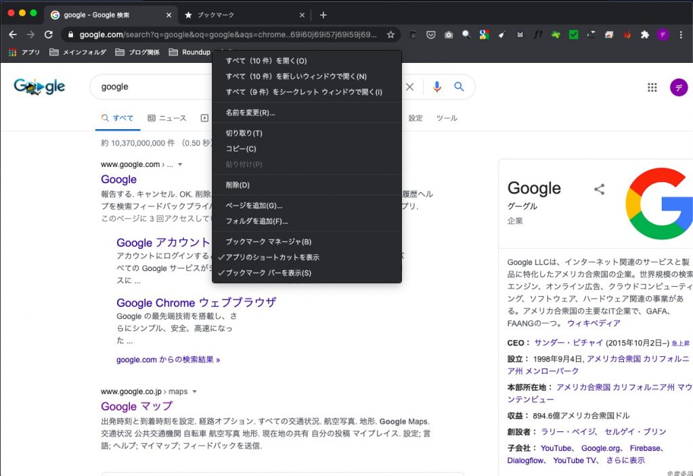
Task: Toggle 'アプリのショートカットを表示' option
Action: [307, 257]
